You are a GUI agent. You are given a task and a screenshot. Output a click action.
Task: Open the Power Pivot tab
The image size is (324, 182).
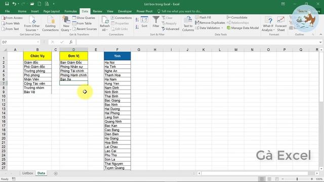tap(144, 11)
